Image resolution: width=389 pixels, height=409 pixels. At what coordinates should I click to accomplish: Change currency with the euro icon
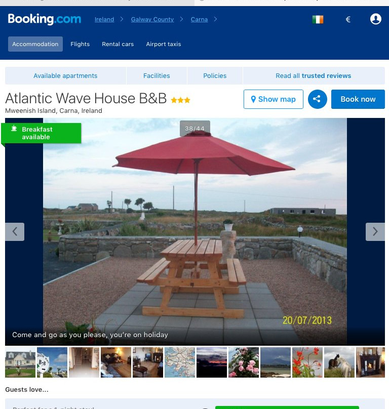click(x=348, y=19)
